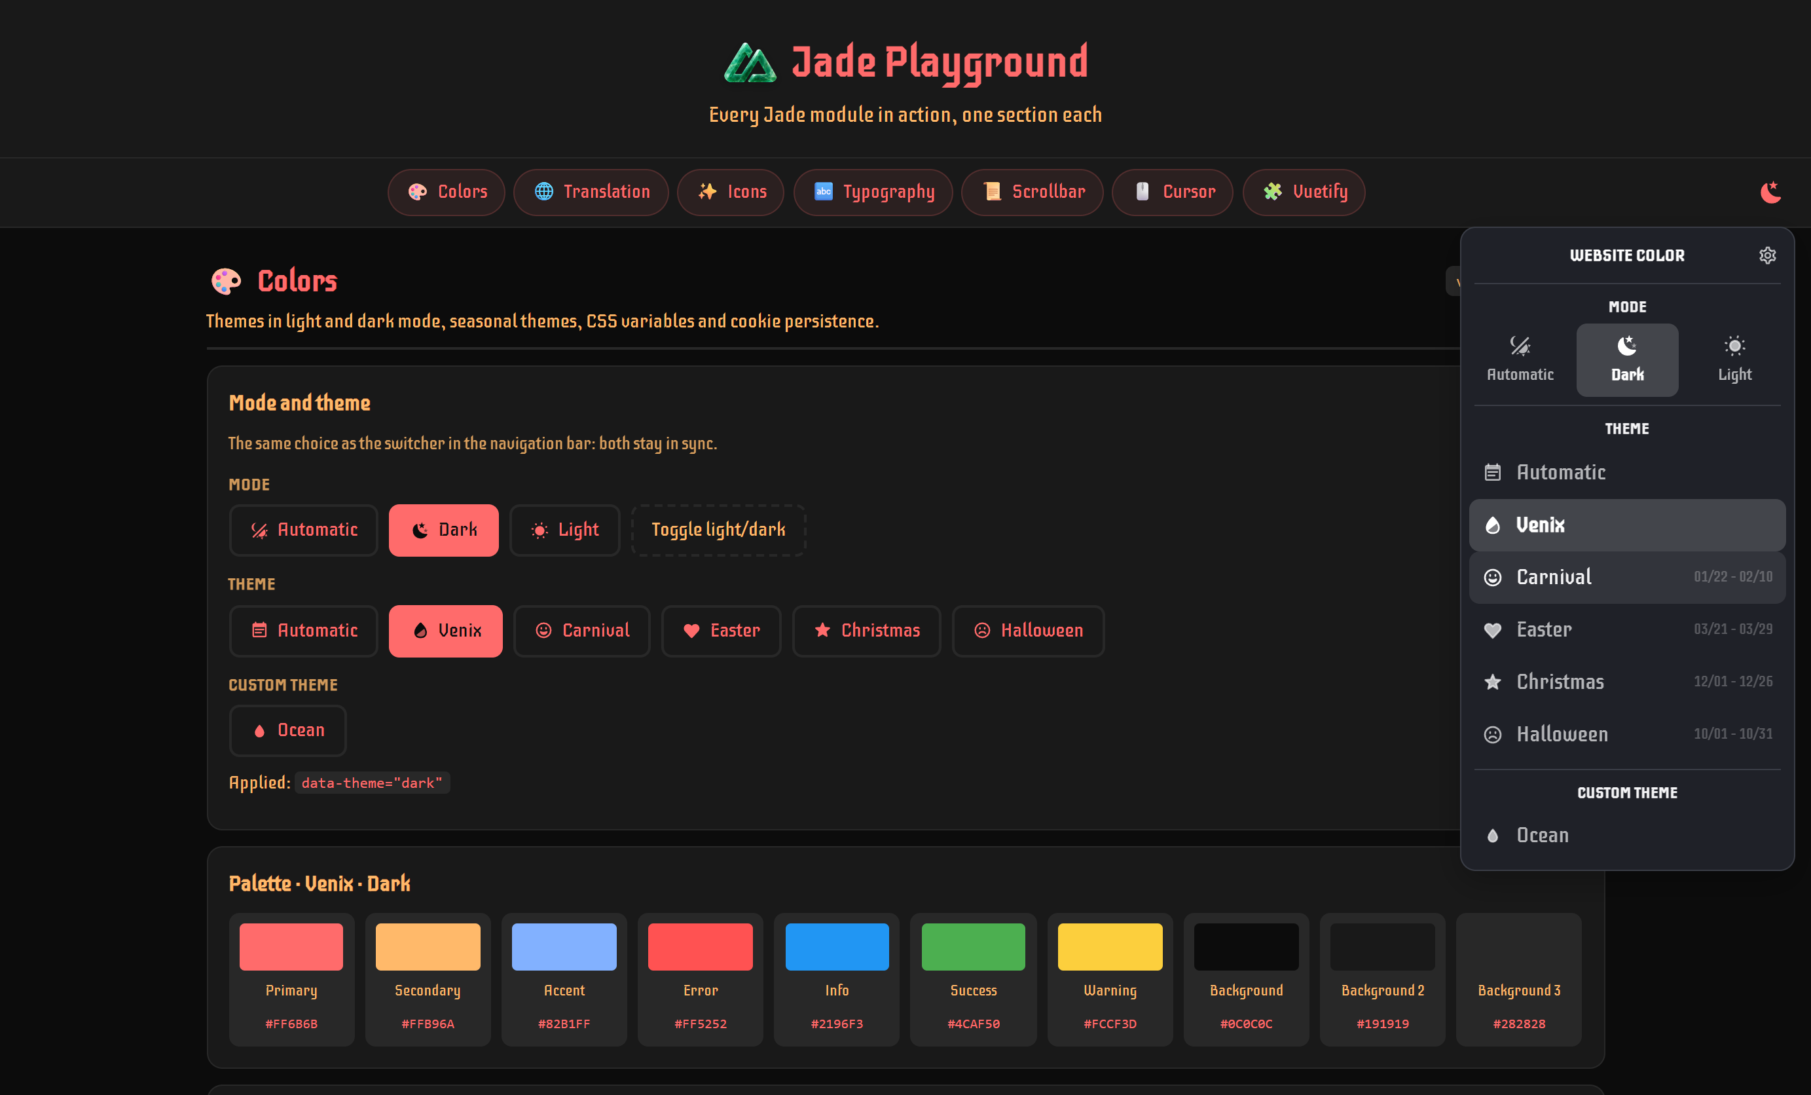The width and height of the screenshot is (1811, 1095).
Task: Select Christmas theme button in the card
Action: (x=867, y=631)
